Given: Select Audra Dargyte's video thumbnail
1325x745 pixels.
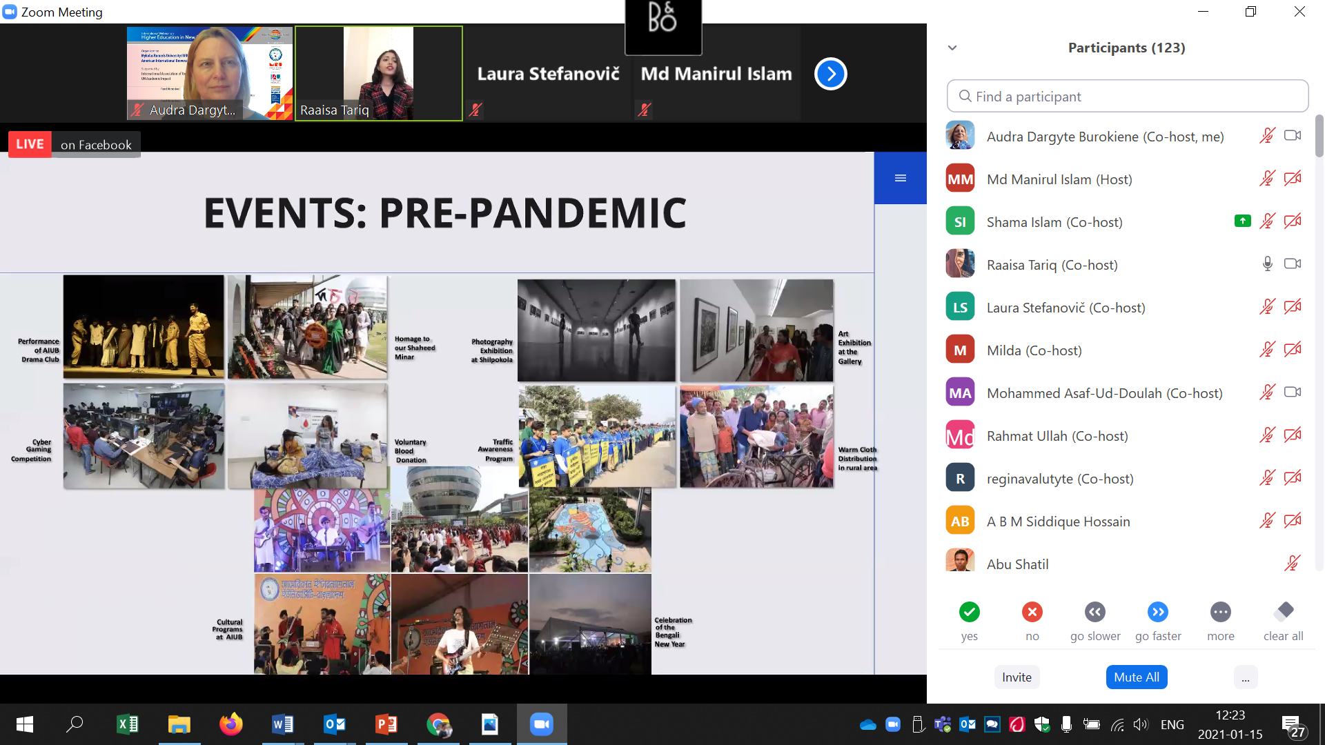Looking at the screenshot, I should [210, 74].
